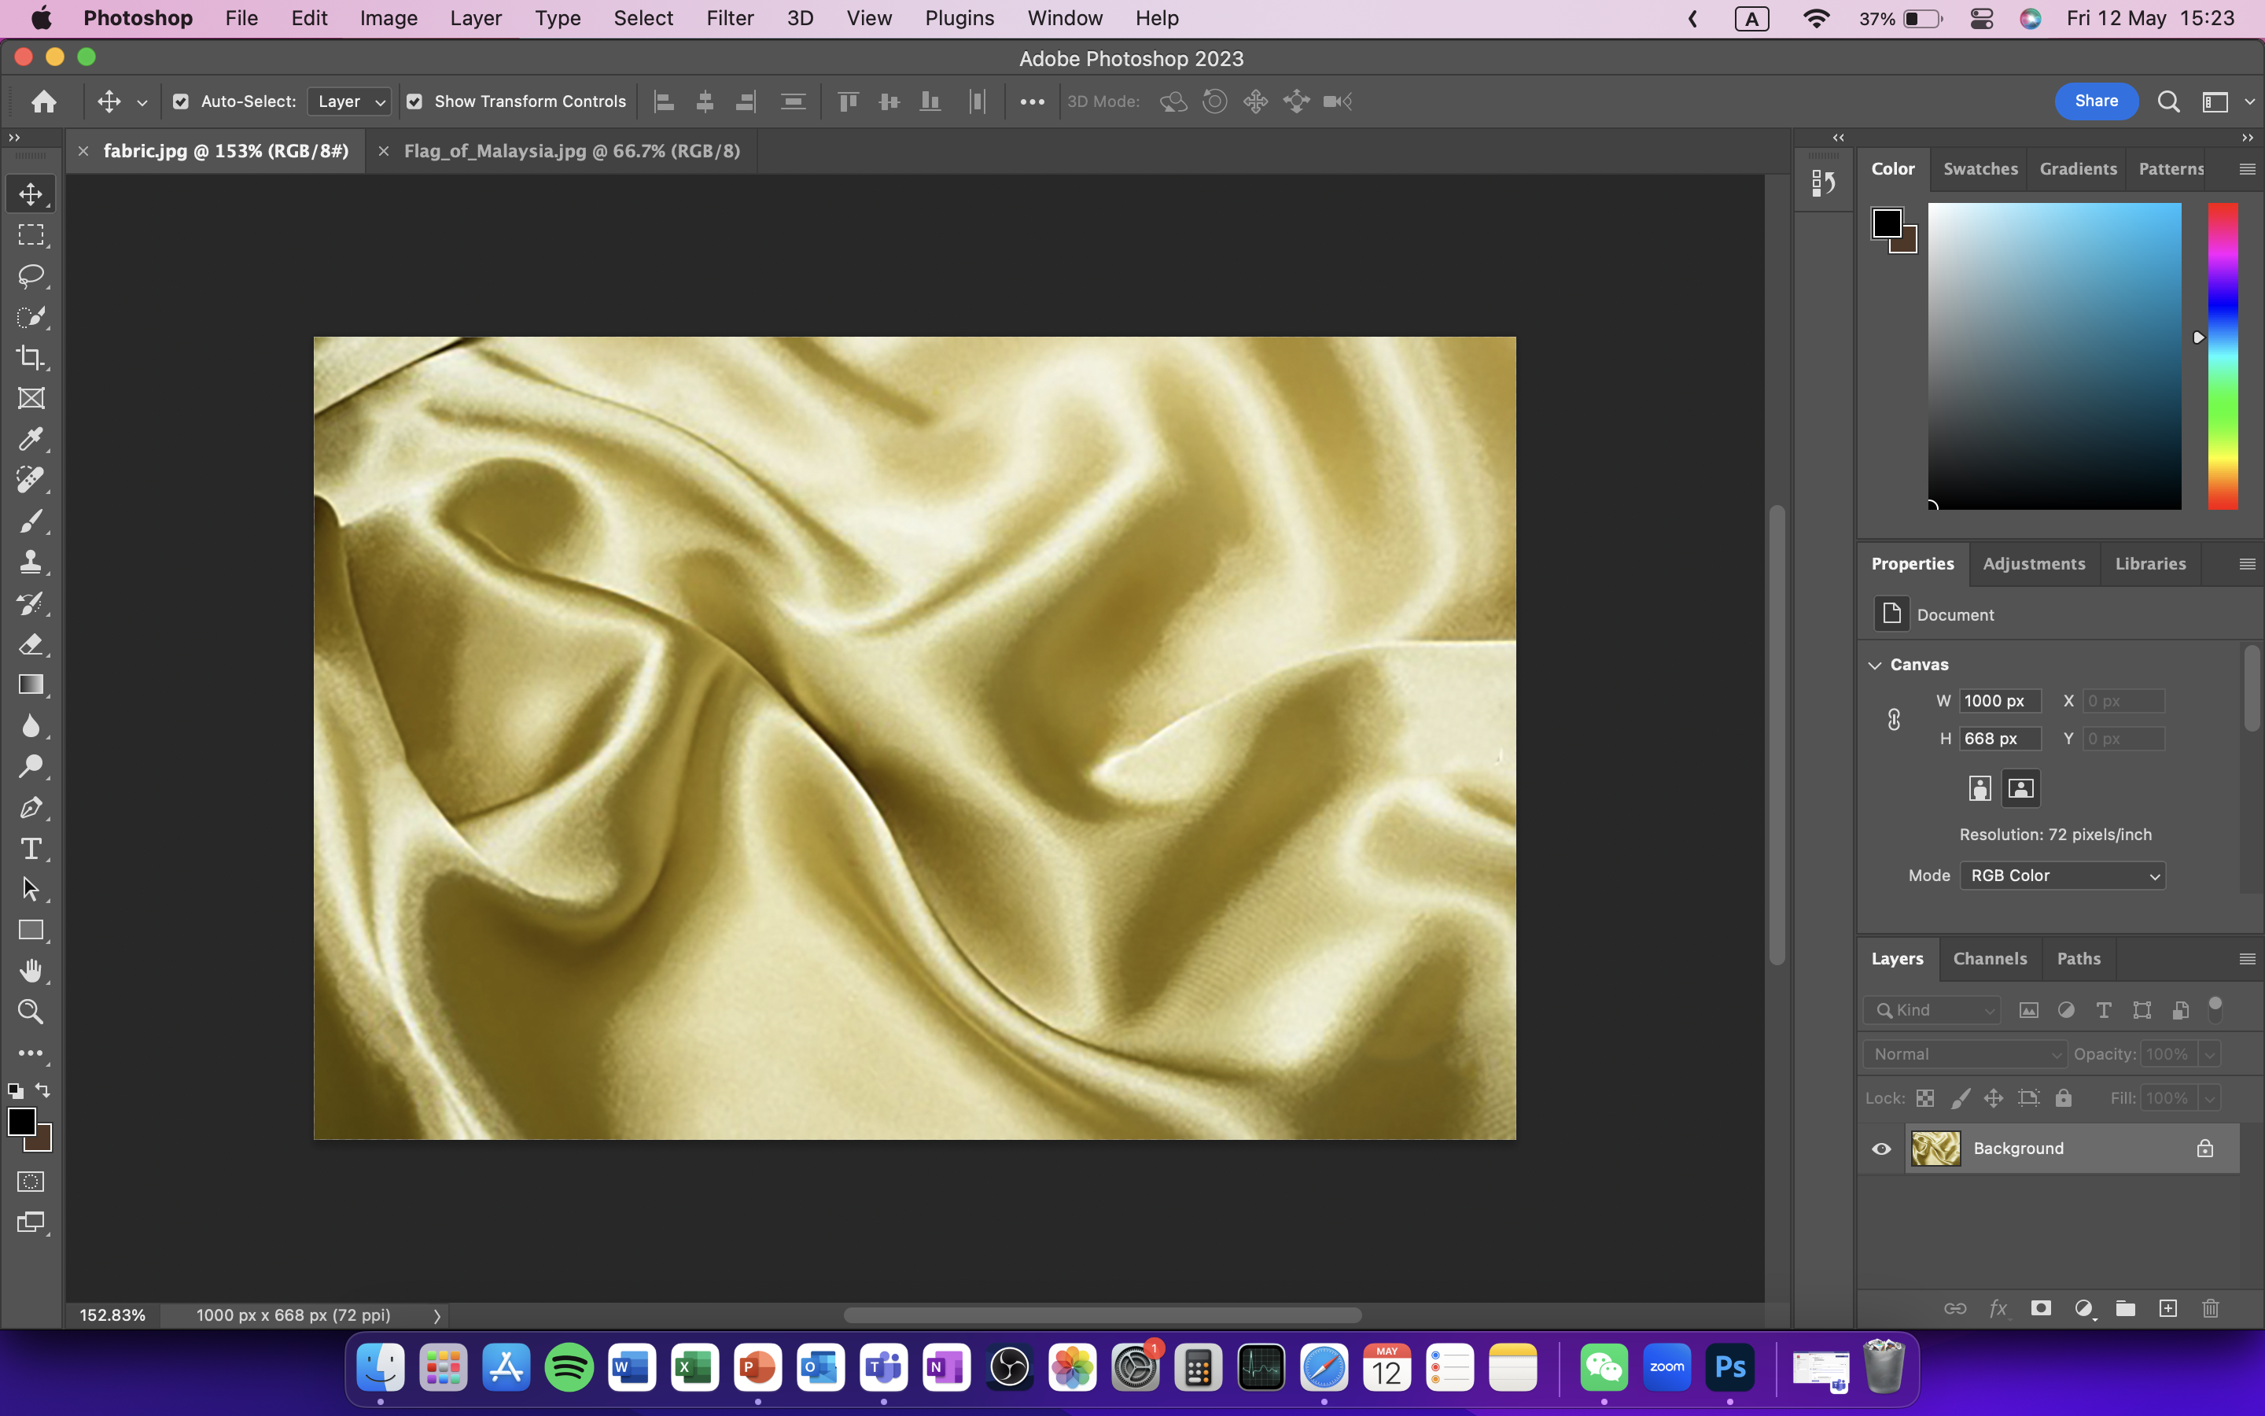Viewport: 2265px width, 1416px height.
Task: Click the delete layer trash icon
Action: [x=2211, y=1308]
